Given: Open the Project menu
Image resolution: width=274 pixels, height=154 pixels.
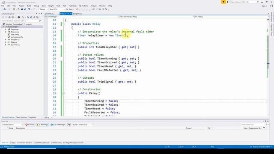Looking at the screenshot, I should (22, 6).
